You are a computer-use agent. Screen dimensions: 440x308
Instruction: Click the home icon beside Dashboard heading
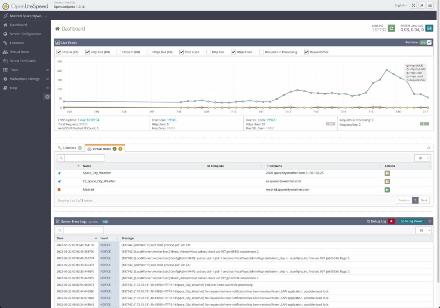(x=58, y=29)
